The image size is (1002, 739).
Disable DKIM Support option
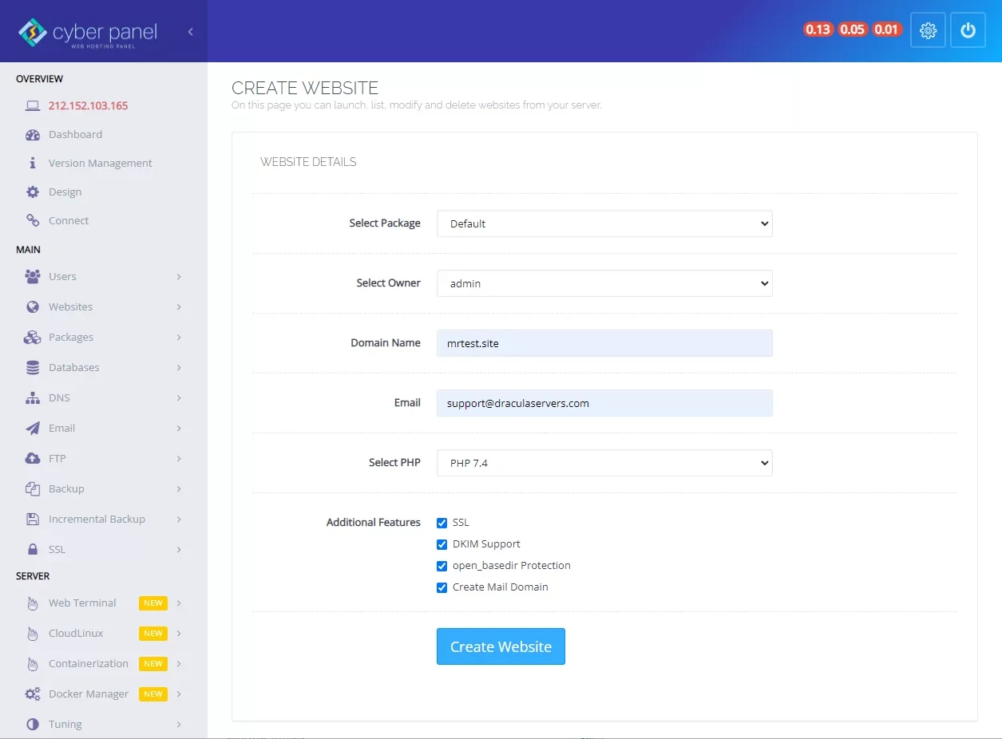pyautogui.click(x=442, y=544)
